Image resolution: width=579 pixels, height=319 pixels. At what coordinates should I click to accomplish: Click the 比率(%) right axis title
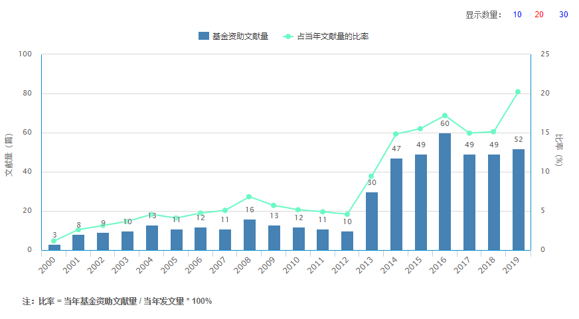pyautogui.click(x=559, y=150)
